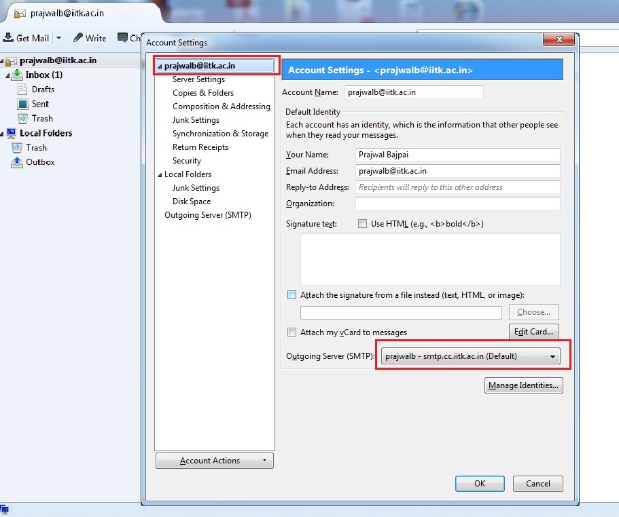Viewport: 619px width, 517px height.
Task: Click the Signature text area
Action: (430, 259)
